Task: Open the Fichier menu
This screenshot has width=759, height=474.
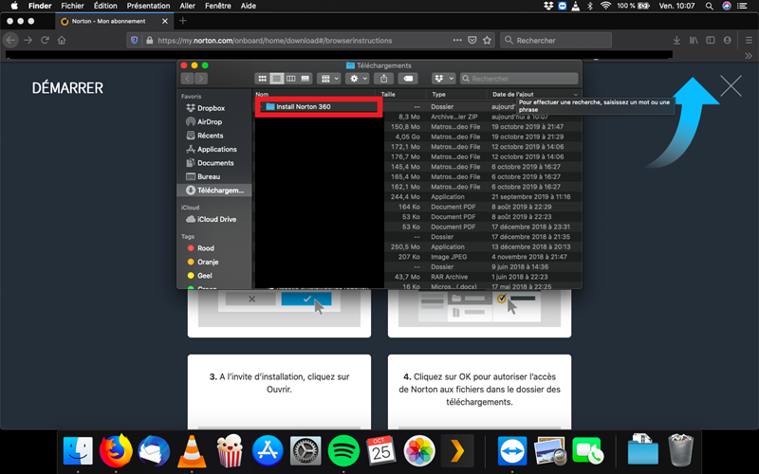Action: click(72, 6)
